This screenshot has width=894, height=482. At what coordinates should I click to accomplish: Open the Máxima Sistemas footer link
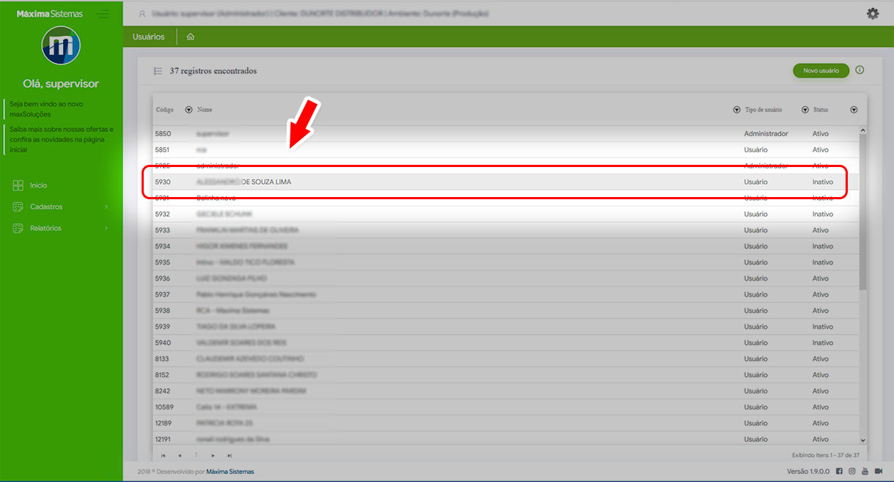pyautogui.click(x=230, y=471)
